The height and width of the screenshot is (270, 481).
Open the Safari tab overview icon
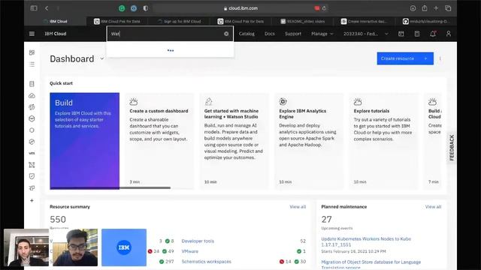(448, 8)
